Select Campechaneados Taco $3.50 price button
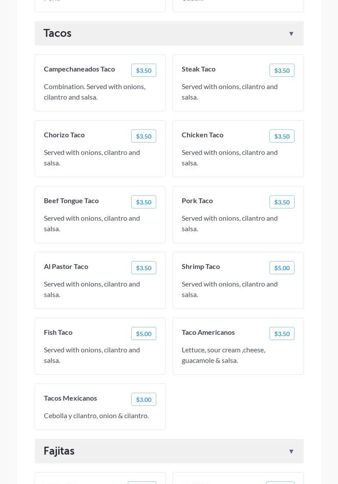 click(x=144, y=70)
